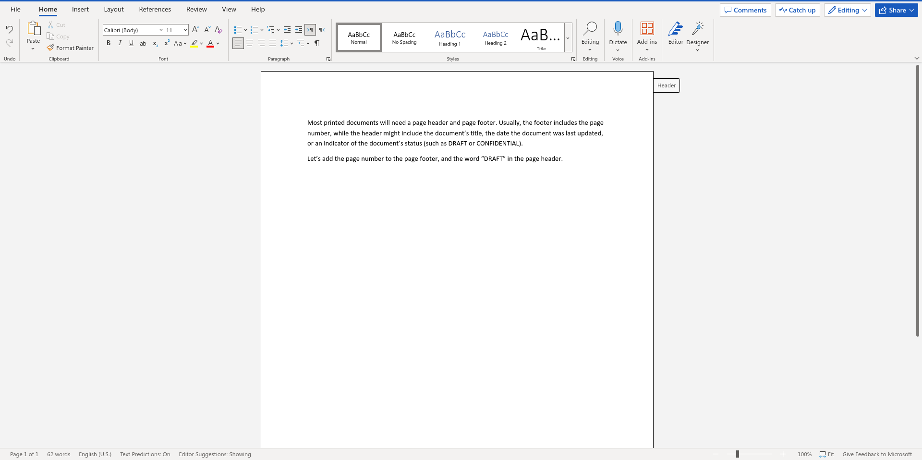Align text left
Viewport: 922px width, 460px height.
pyautogui.click(x=238, y=43)
